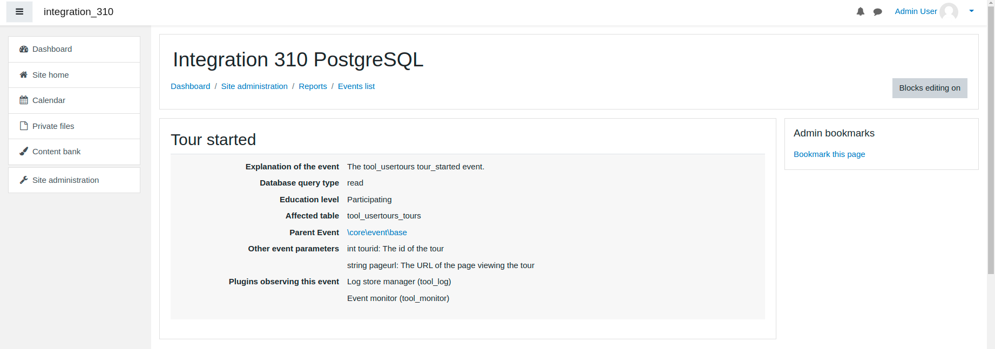Open the notifications bell icon
Image resolution: width=995 pixels, height=349 pixels.
click(x=861, y=12)
